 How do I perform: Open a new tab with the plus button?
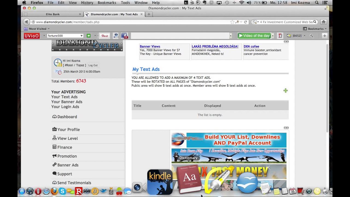coord(149,14)
